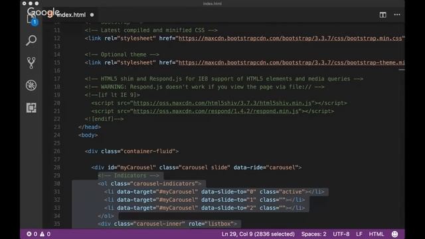425x239 pixels.
Task: Click the smiley feedback icon
Action: (394, 234)
